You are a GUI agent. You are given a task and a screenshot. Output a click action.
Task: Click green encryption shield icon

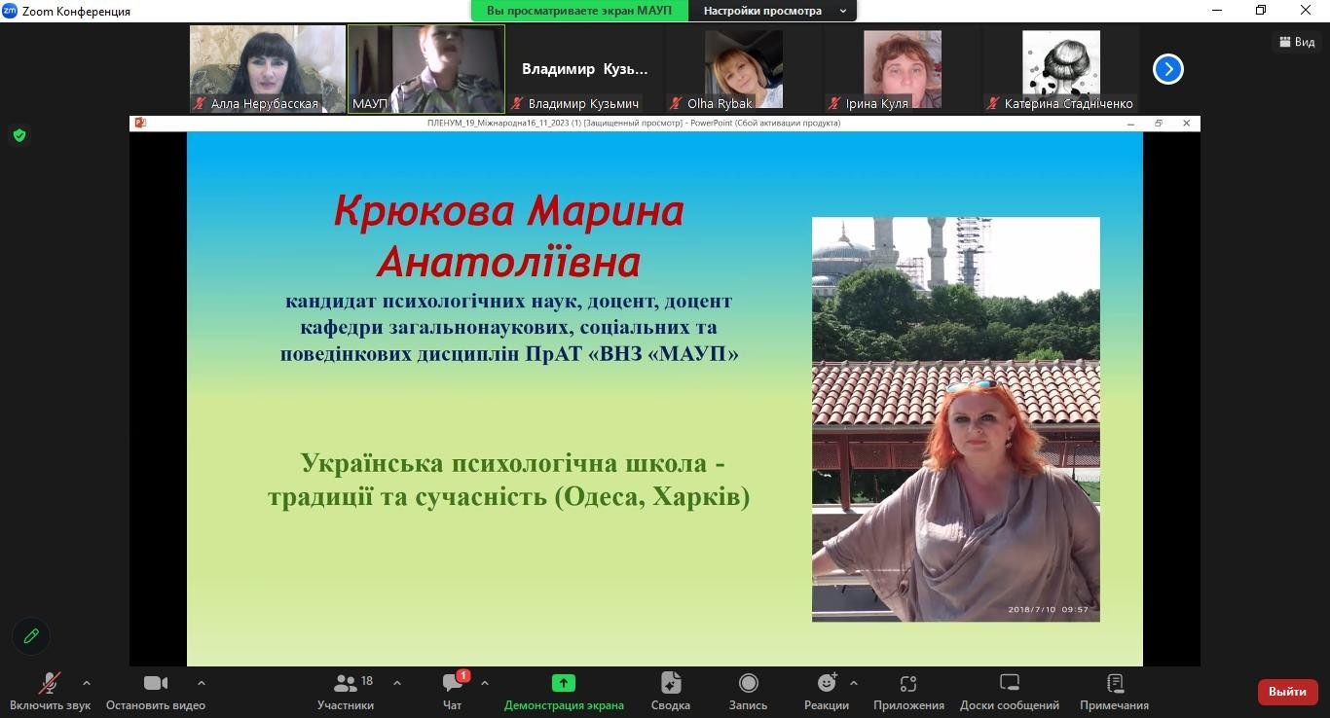point(18,136)
